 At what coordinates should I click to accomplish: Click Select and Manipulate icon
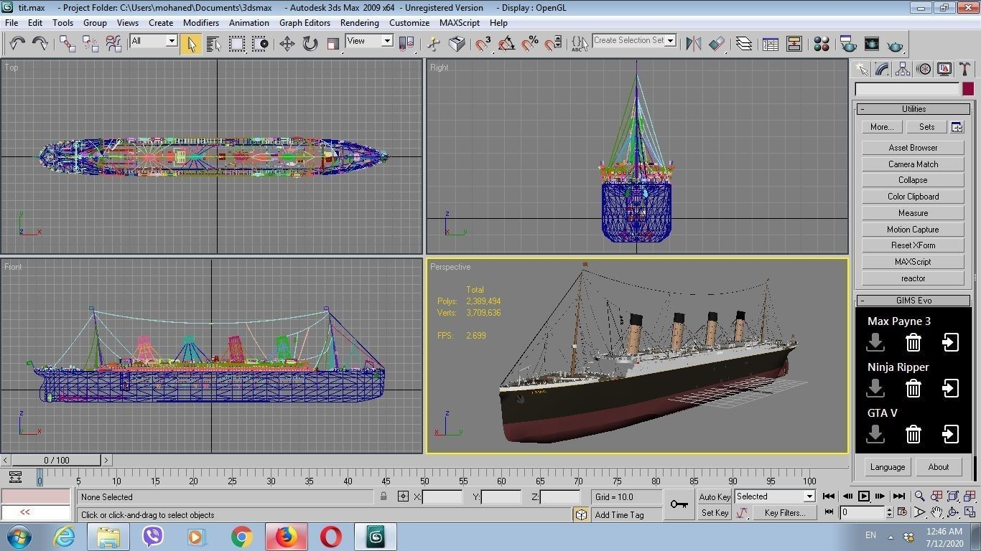tap(434, 44)
